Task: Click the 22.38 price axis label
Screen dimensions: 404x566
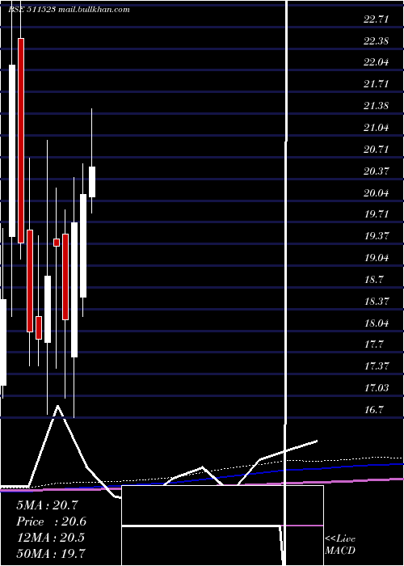Action: 377,41
